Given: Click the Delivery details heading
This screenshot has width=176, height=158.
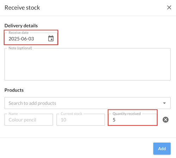Looking at the screenshot, I should 21,26.
